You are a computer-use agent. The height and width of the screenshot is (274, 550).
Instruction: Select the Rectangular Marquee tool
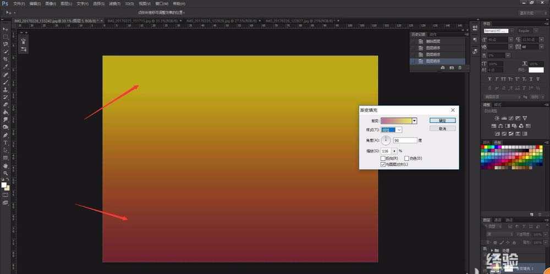tap(5, 36)
